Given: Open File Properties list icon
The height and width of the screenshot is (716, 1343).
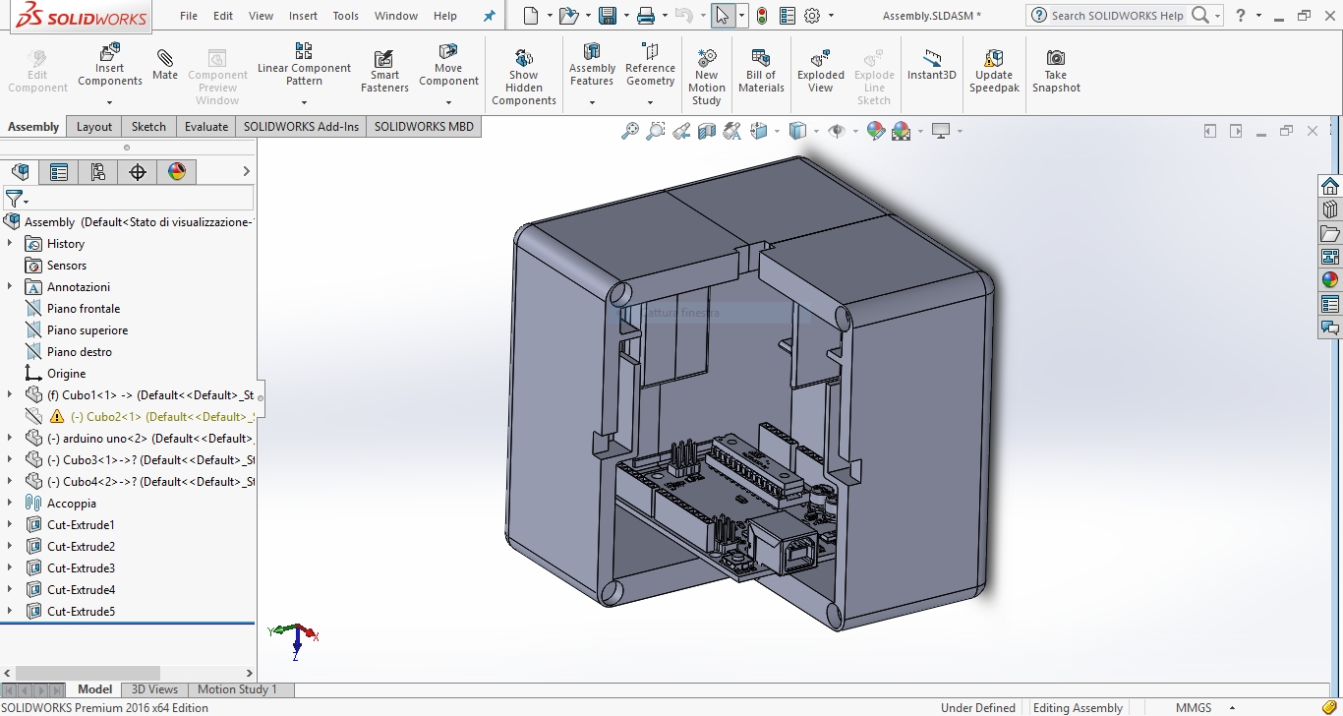Looking at the screenshot, I should point(788,16).
